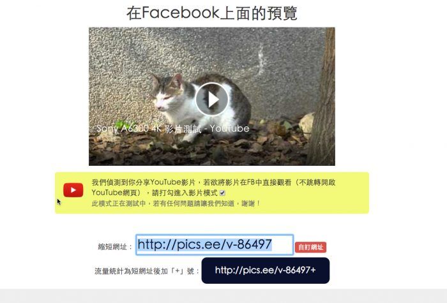This screenshot has height=303, width=447.
Task: Click the small faint caption under the video title
Action: click(107, 139)
